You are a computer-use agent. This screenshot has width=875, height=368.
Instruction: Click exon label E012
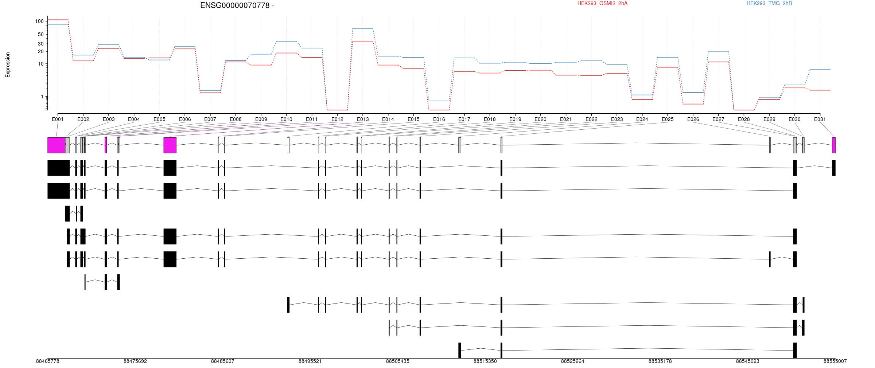click(x=337, y=119)
